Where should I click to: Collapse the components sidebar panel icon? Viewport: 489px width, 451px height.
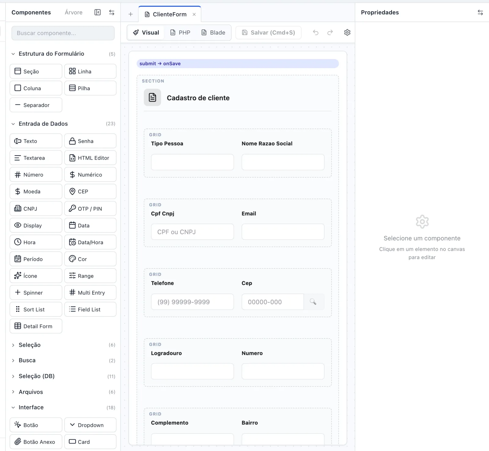tap(97, 12)
